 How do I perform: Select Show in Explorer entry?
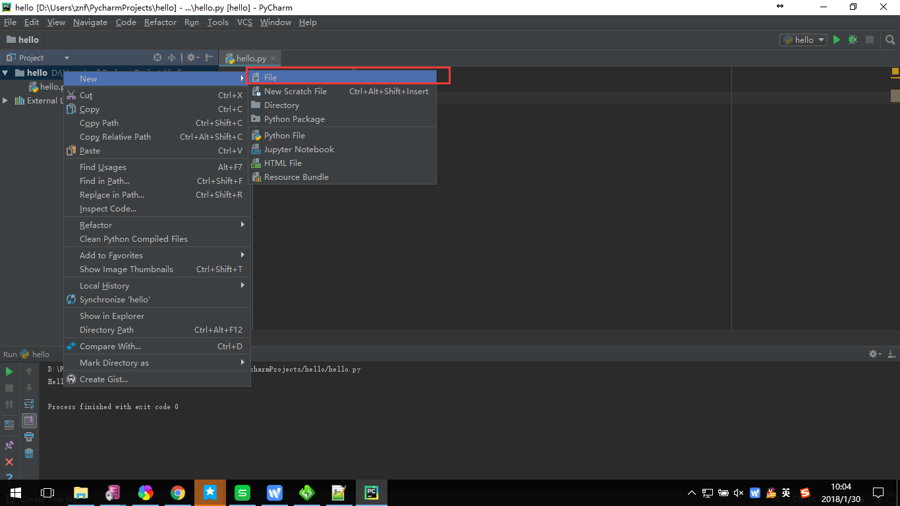click(157, 316)
